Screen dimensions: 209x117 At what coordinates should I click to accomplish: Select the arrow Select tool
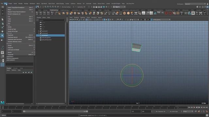[x=2, y=19]
